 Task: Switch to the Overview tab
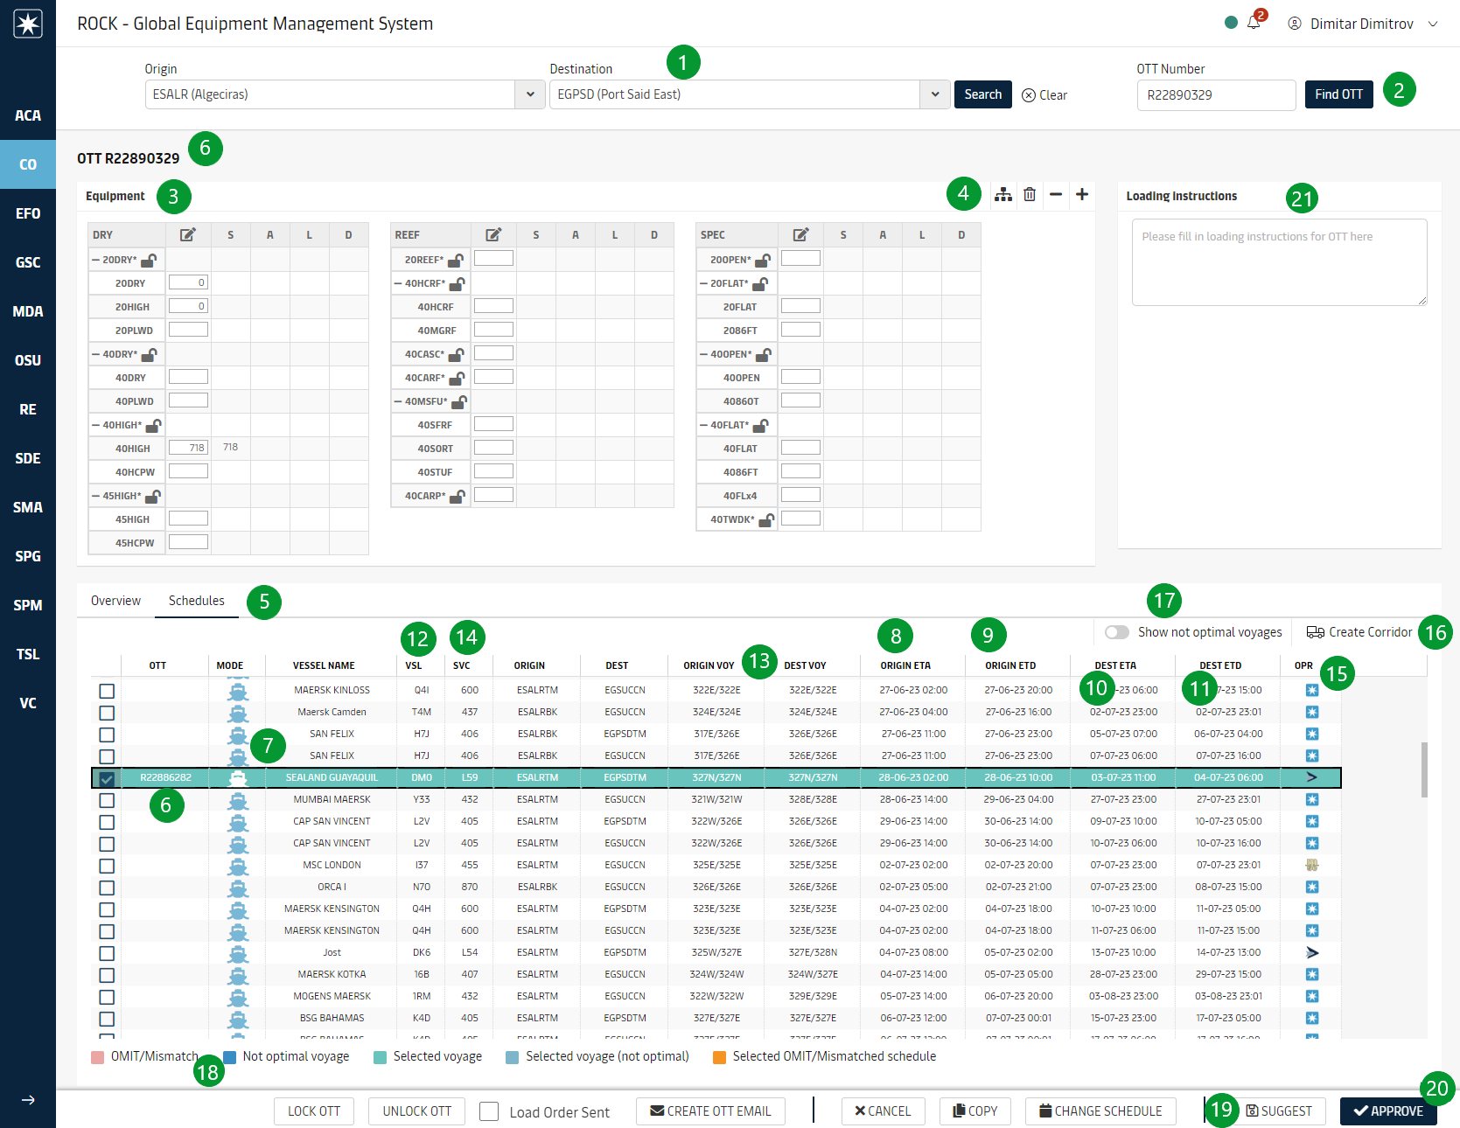[x=115, y=601]
